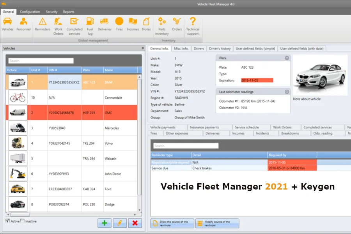Select the John Deere row
The height and width of the screenshot is (234, 351).
pos(72,174)
